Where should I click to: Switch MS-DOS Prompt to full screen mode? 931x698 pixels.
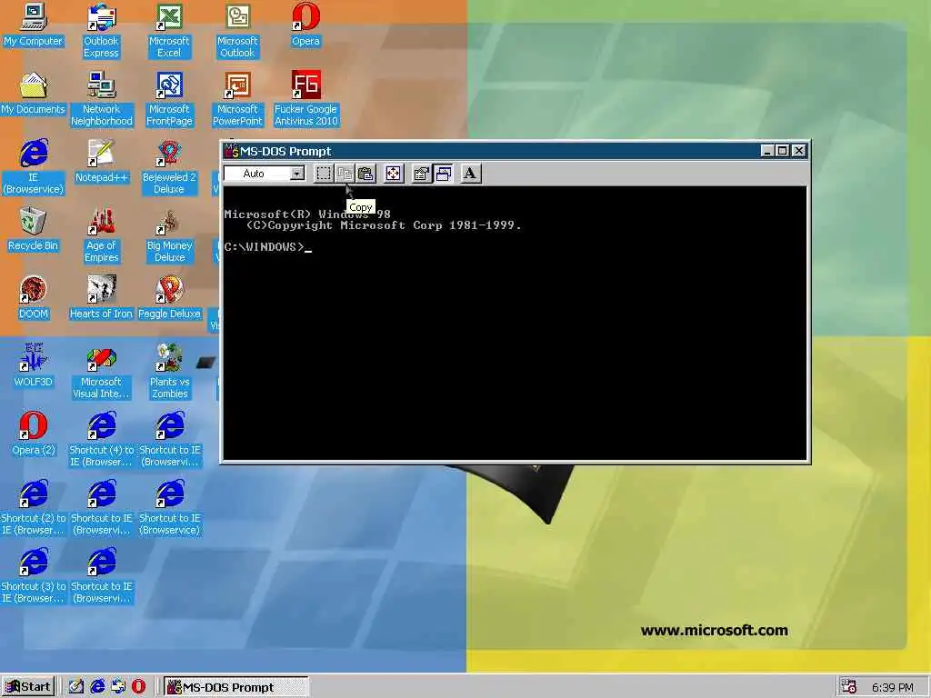coord(393,174)
